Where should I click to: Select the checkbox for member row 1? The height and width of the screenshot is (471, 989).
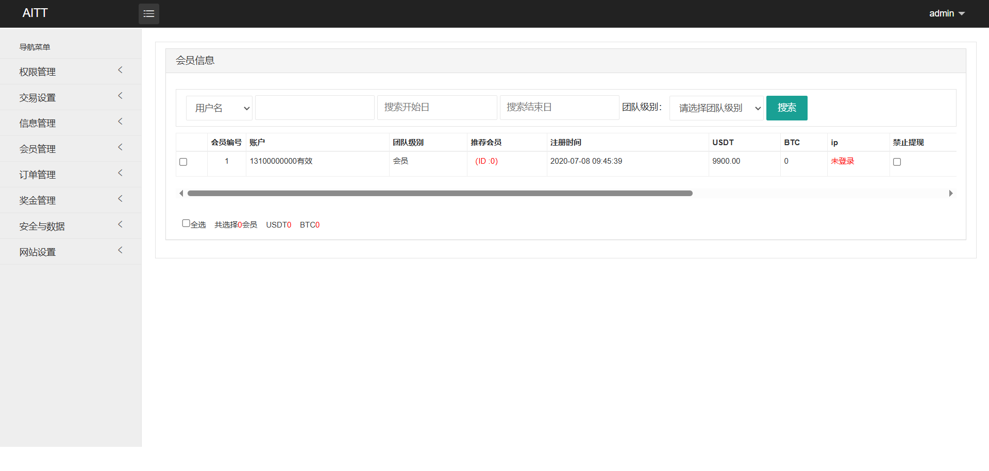coord(183,162)
